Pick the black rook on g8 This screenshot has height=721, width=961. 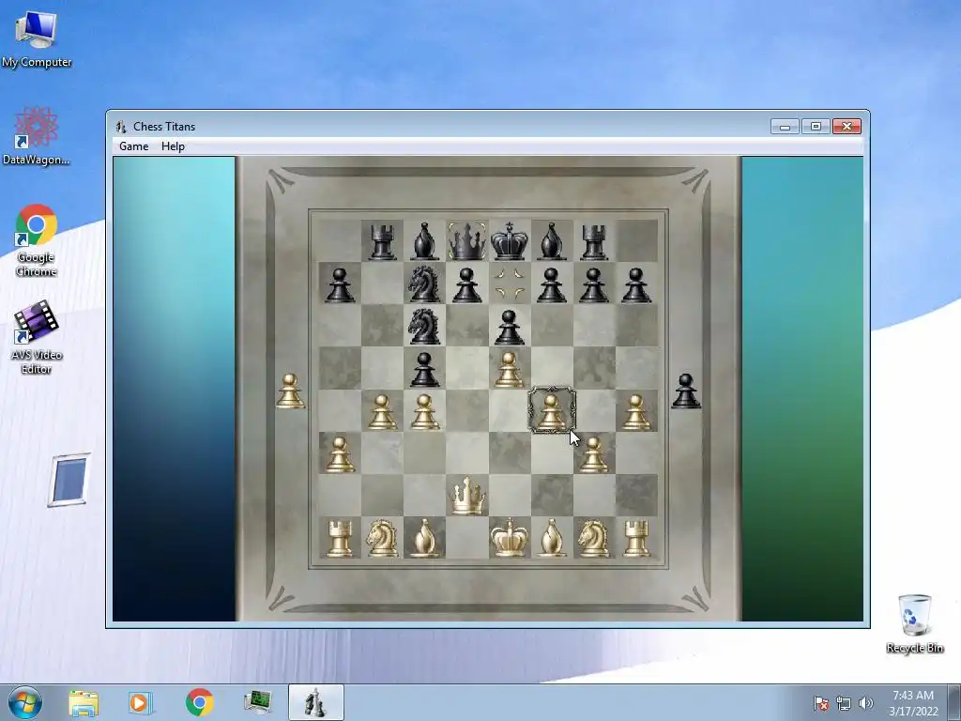tap(594, 241)
